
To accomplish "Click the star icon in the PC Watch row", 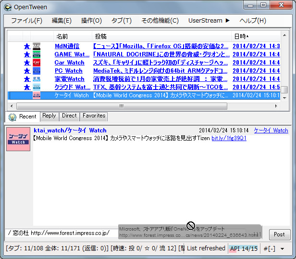I will (27, 71).
